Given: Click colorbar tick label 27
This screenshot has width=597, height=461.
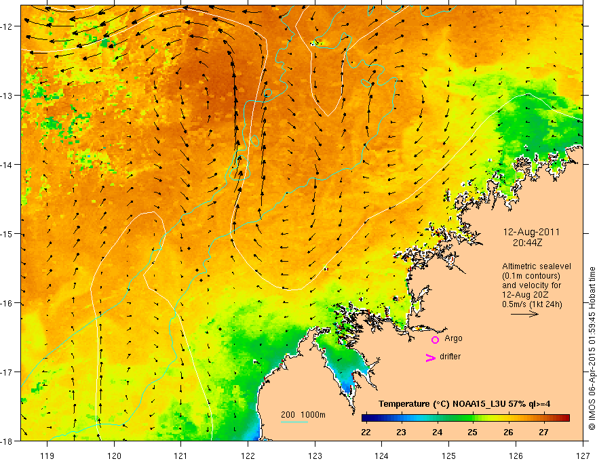Looking at the screenshot, I should click(543, 432).
